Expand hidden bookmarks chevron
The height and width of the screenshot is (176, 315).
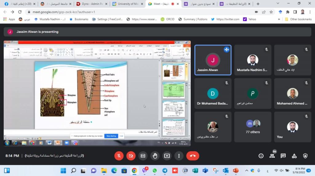pyautogui.click(x=279, y=19)
